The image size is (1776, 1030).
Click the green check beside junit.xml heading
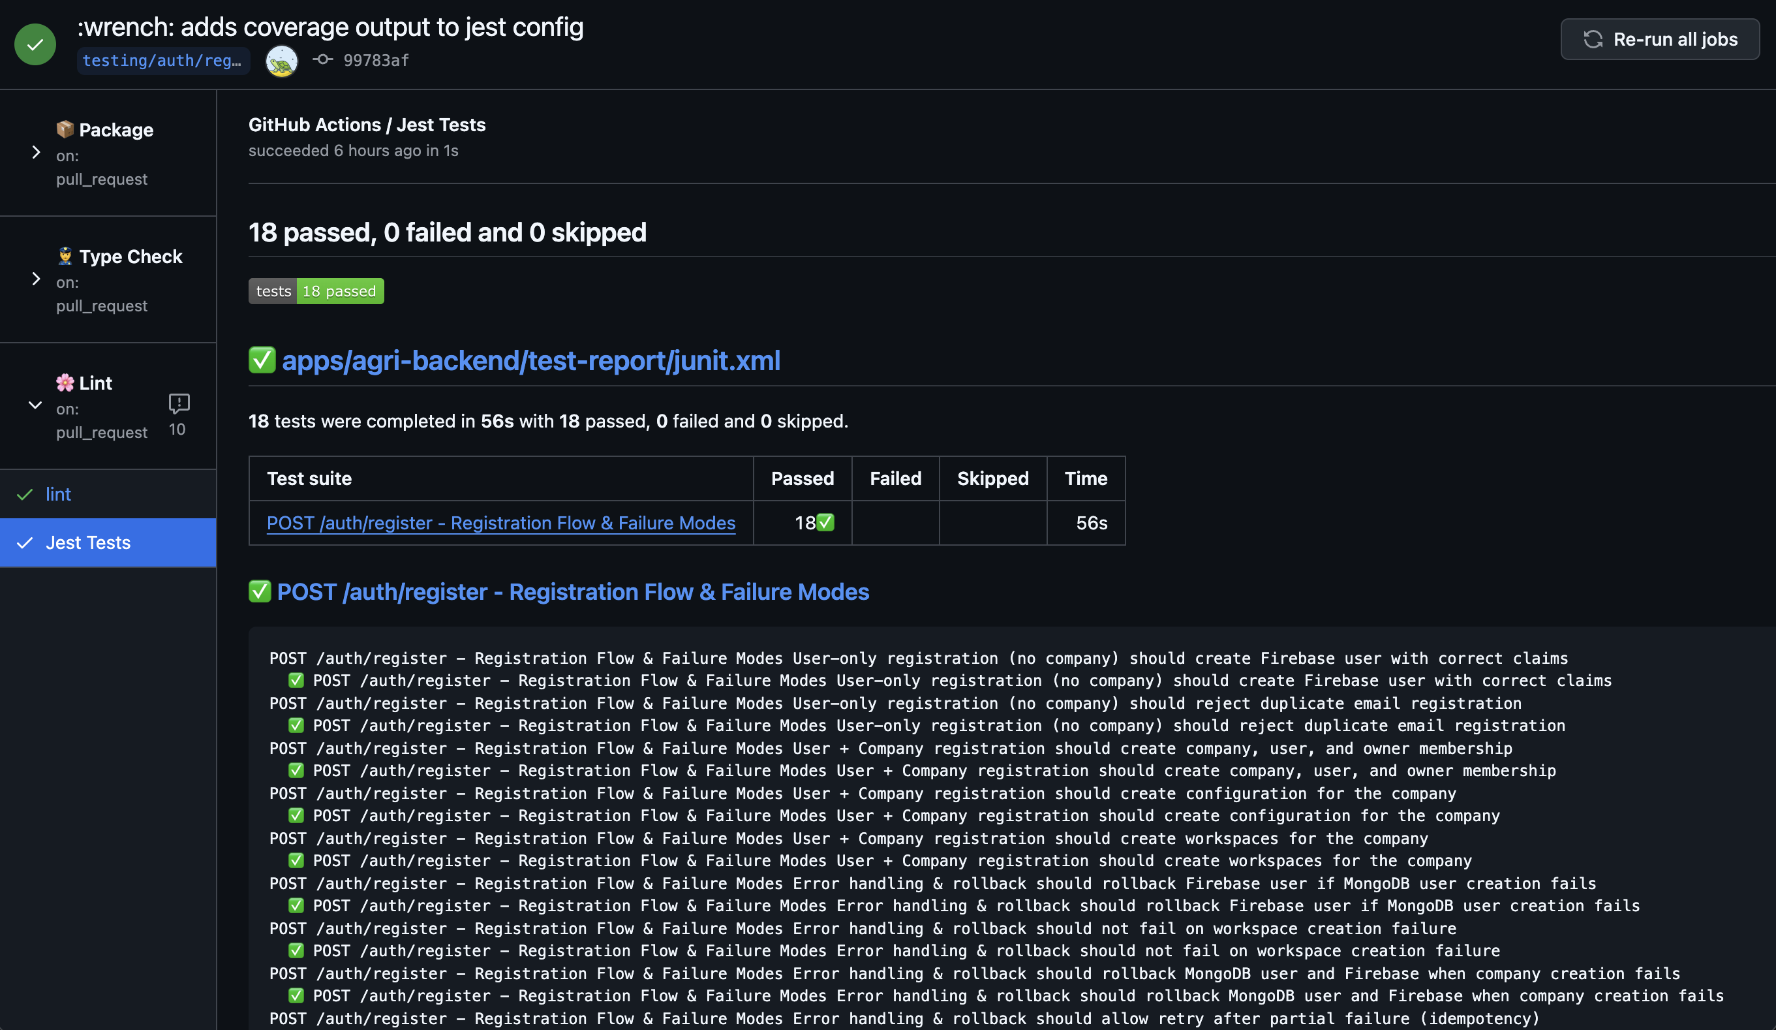(262, 360)
